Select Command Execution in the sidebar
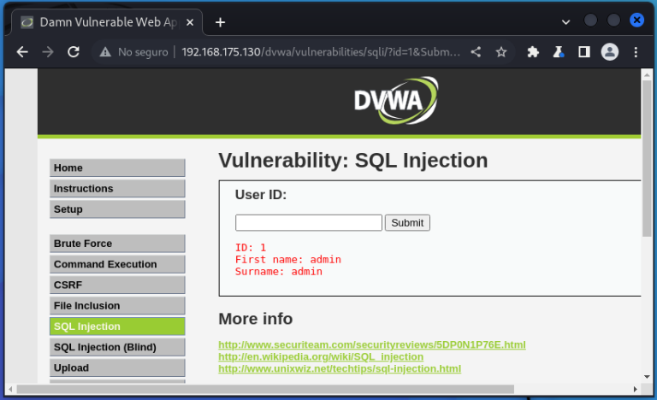657x400 pixels. pyautogui.click(x=117, y=264)
